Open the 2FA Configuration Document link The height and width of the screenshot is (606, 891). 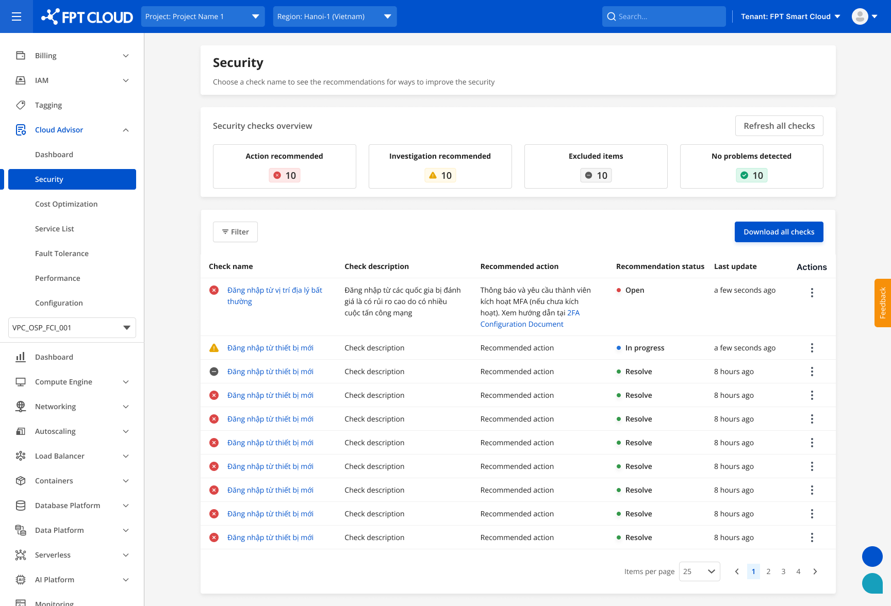coord(530,318)
